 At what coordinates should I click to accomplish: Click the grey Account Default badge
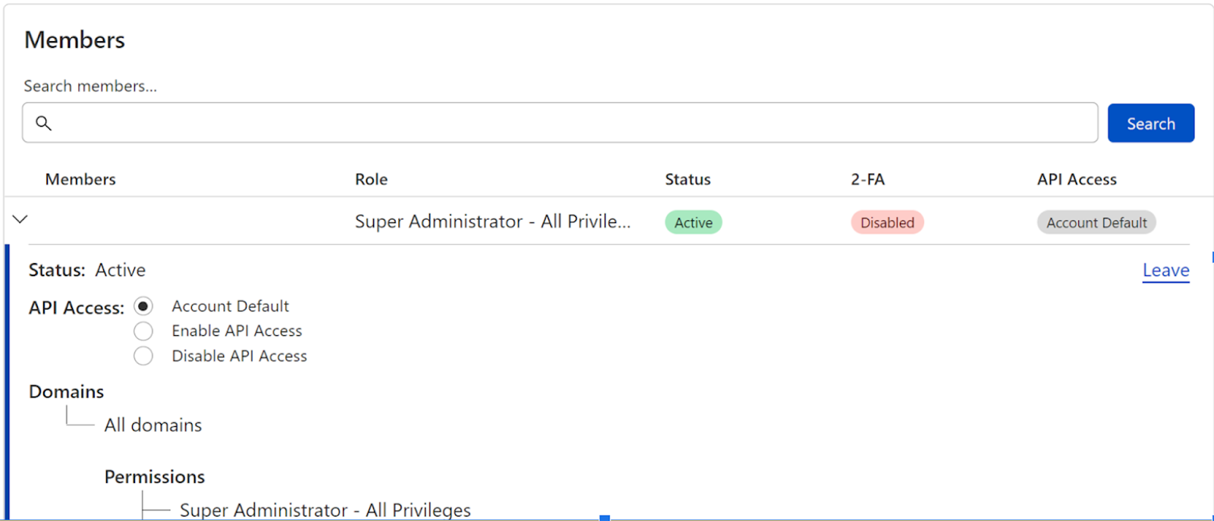point(1096,222)
